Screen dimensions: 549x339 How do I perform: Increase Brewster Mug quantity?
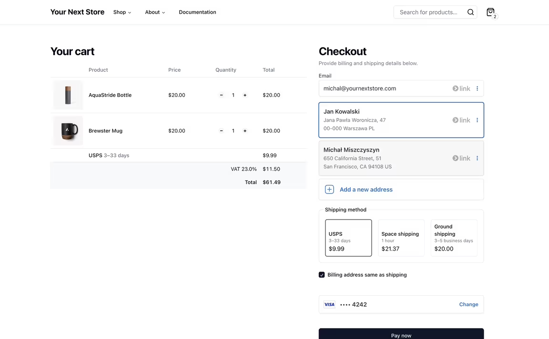(x=245, y=131)
